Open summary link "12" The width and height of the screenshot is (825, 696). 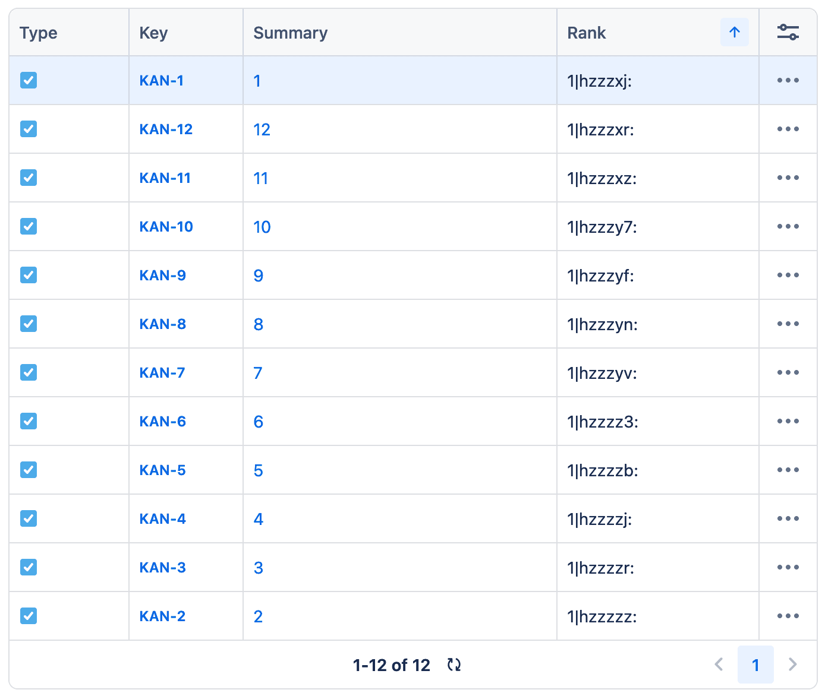pyautogui.click(x=262, y=129)
